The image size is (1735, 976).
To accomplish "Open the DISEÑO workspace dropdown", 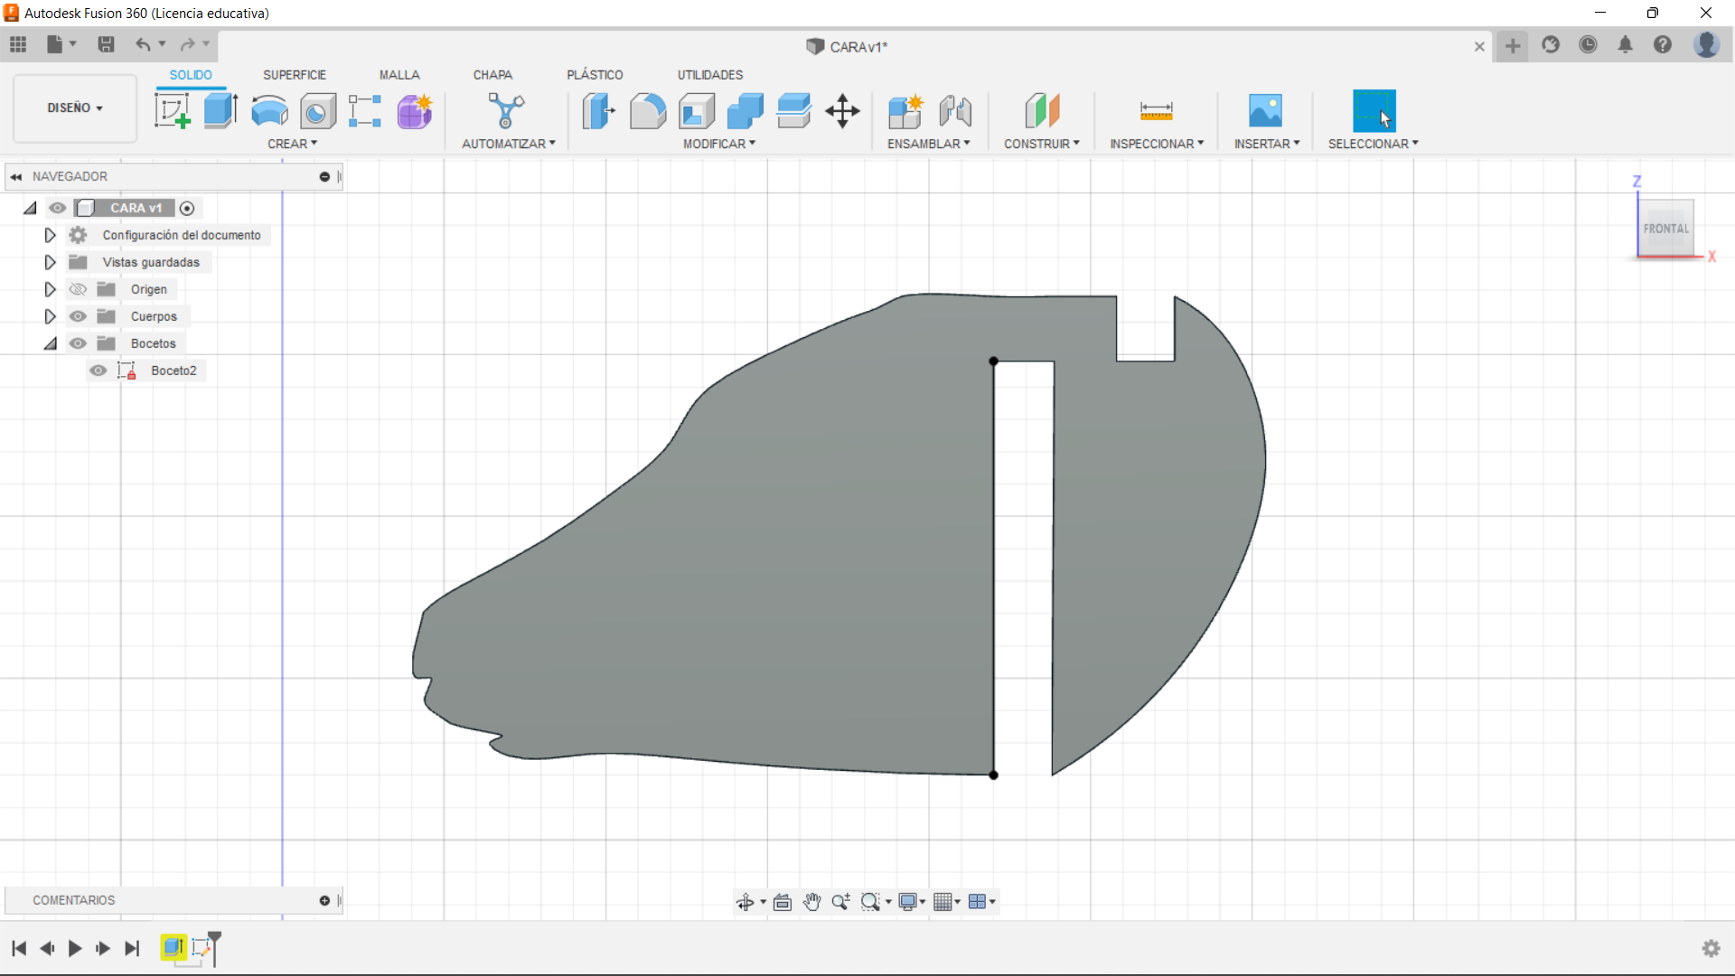I will pos(74,108).
